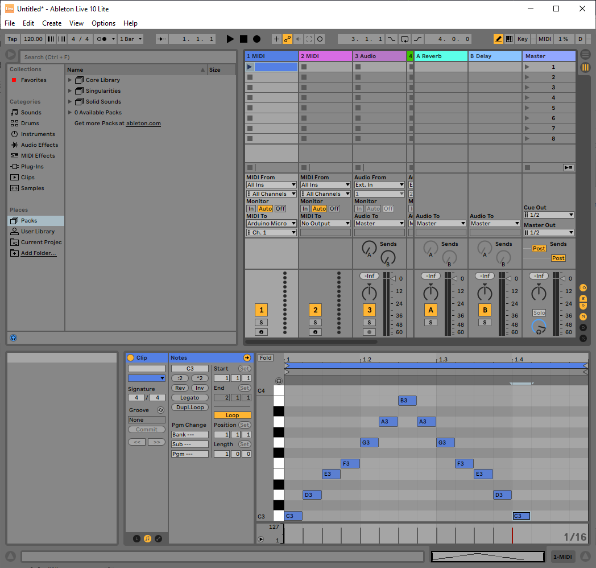The image size is (596, 568).
Task: Toggle Draw Mode pencil
Action: pos(498,39)
